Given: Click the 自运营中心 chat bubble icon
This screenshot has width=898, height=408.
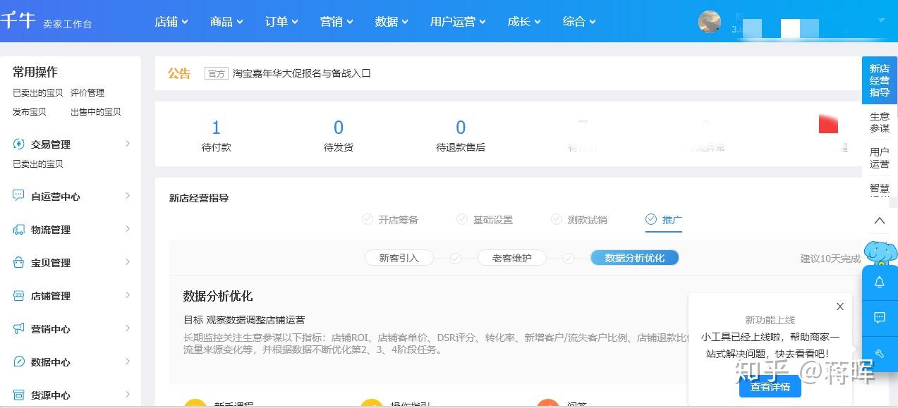Looking at the screenshot, I should 19,196.
